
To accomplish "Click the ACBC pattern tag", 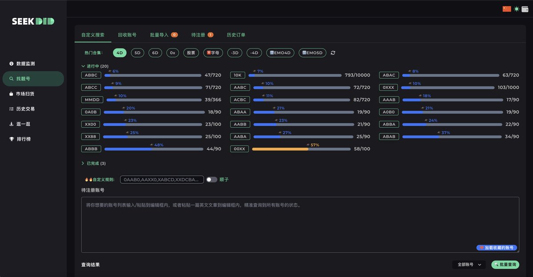I will coord(240,100).
